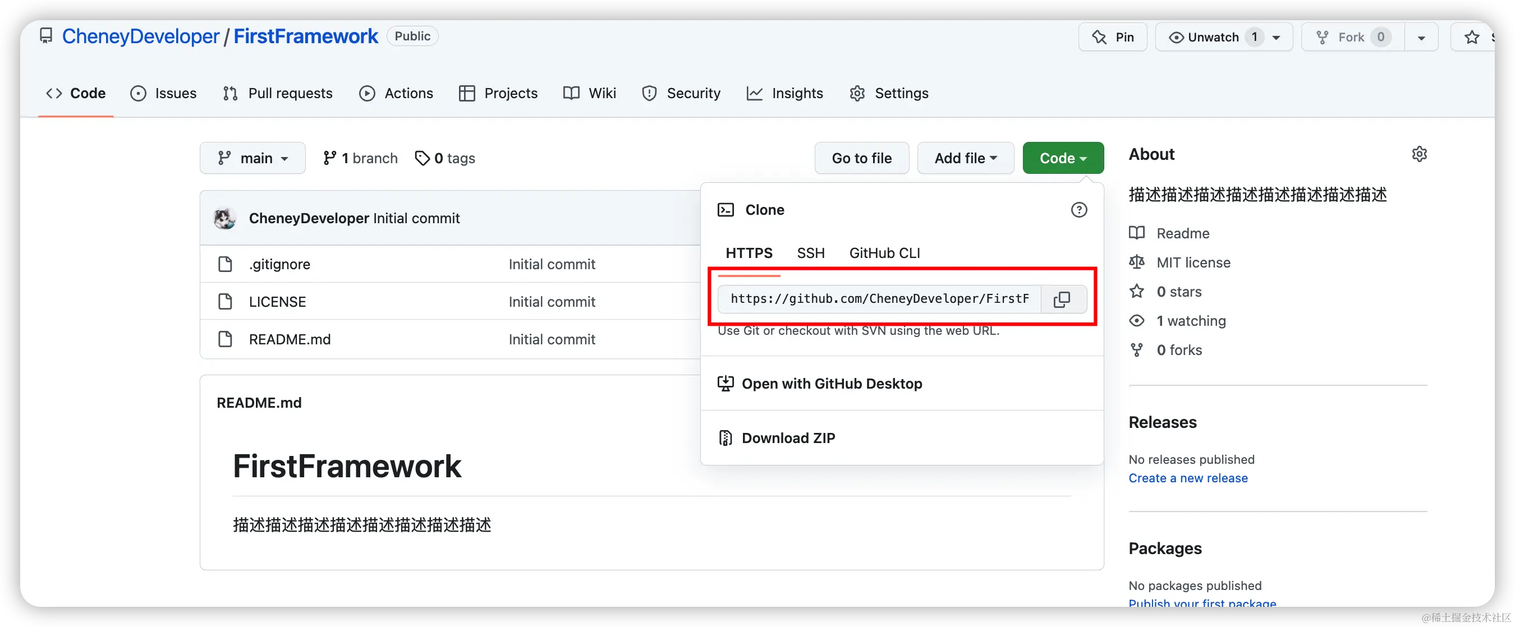Star the FirstFramework repository
Screen dimensions: 1515x627
1472,37
